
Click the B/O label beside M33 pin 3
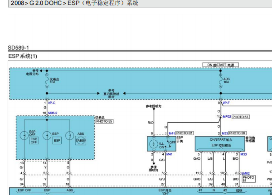click(235, 159)
